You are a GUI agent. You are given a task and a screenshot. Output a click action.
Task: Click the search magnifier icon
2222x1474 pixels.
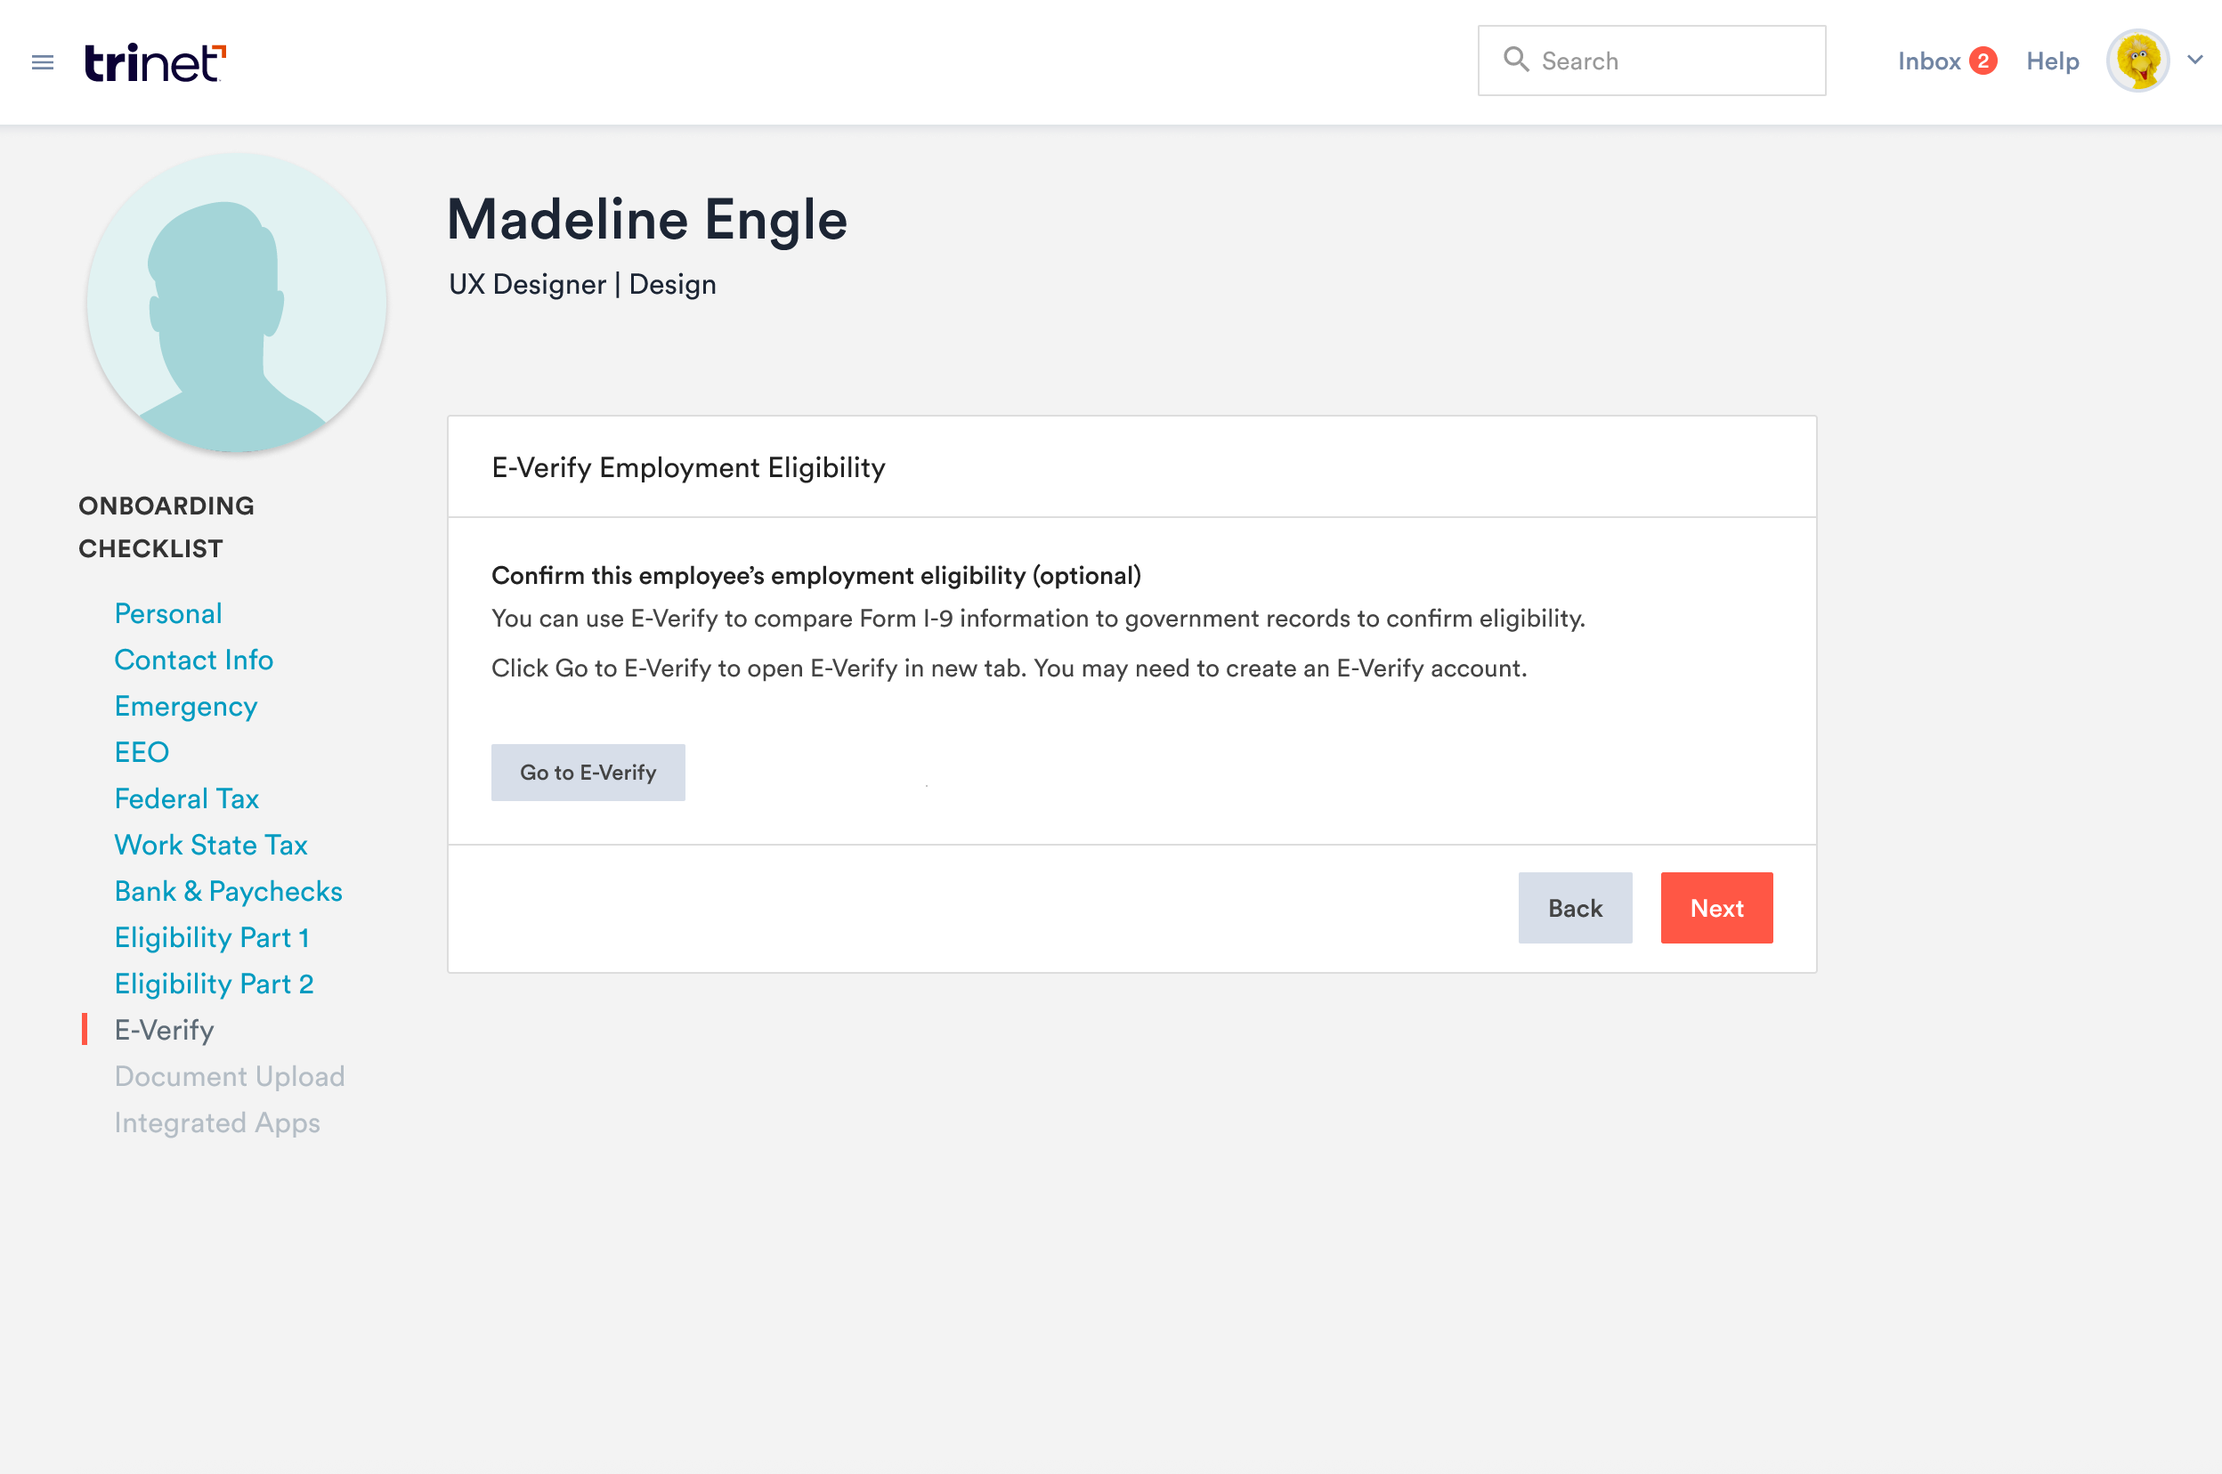1515,61
